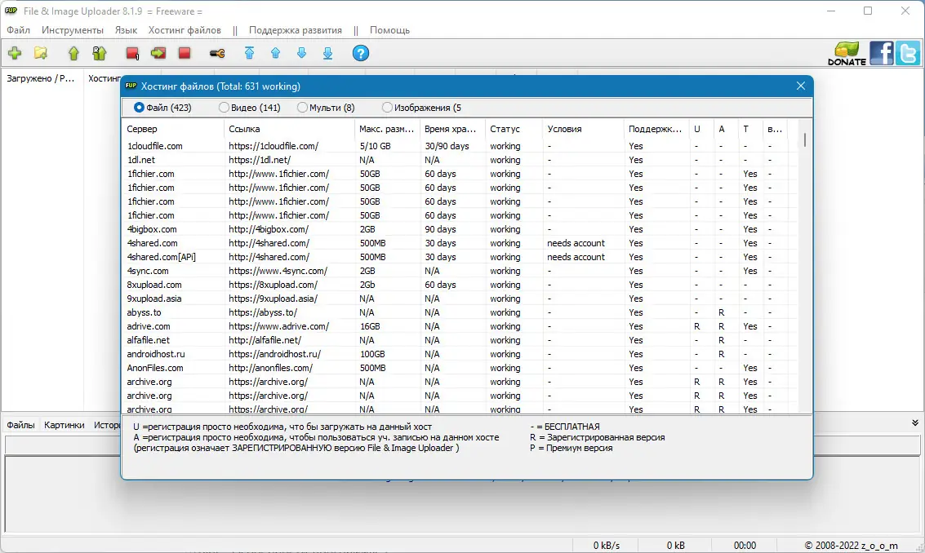Move item up with blue up arrow
This screenshot has width=925, height=553.
[275, 53]
